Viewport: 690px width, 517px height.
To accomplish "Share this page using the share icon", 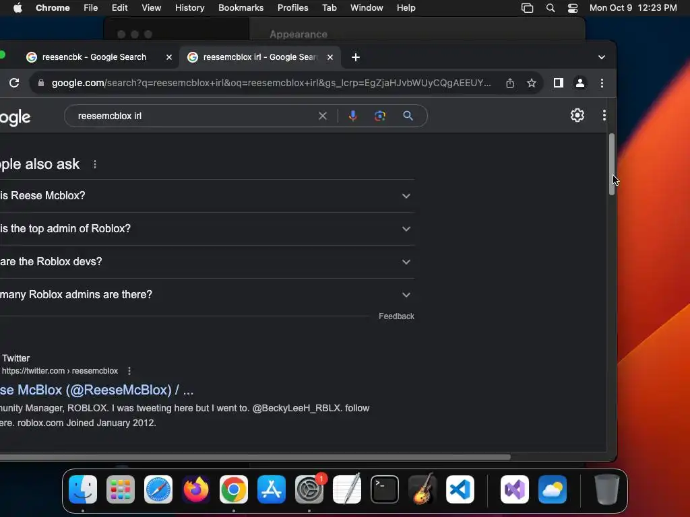I will pyautogui.click(x=510, y=83).
